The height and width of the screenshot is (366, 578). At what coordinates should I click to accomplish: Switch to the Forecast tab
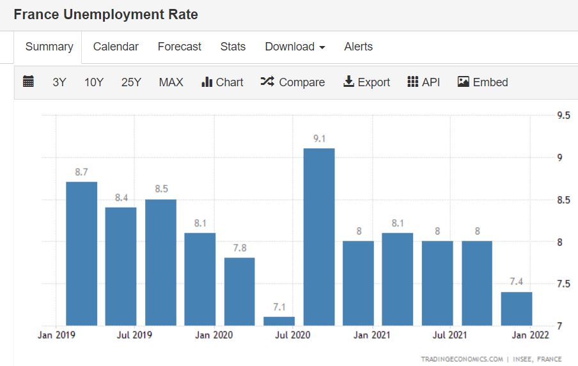pyautogui.click(x=180, y=47)
